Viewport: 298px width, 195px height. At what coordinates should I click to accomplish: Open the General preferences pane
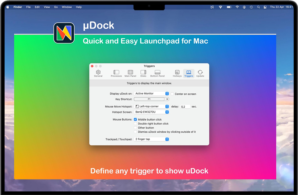pos(98,74)
